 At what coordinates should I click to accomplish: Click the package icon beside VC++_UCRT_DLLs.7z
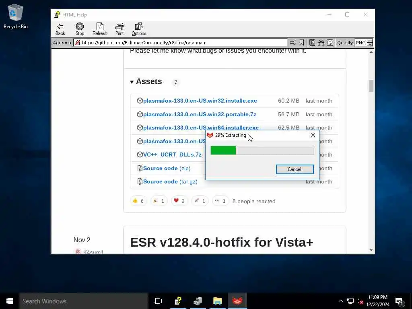(x=140, y=154)
